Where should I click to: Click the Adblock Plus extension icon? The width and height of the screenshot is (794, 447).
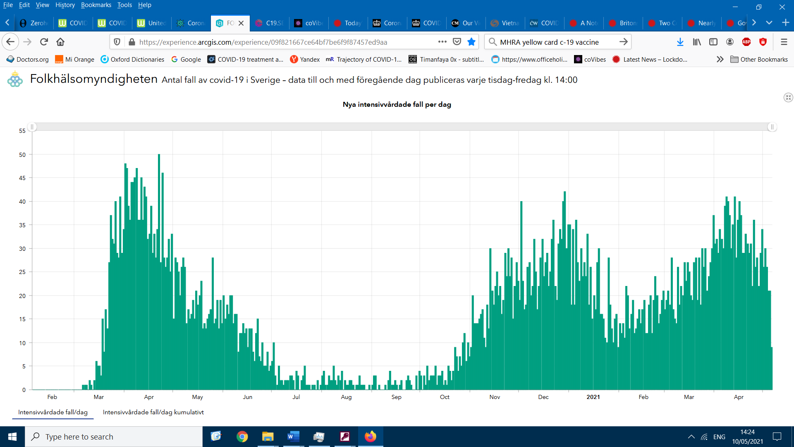click(x=746, y=42)
